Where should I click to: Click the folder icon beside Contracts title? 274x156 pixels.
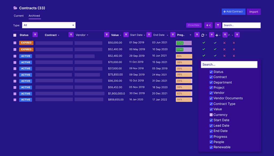(x=15, y=8)
